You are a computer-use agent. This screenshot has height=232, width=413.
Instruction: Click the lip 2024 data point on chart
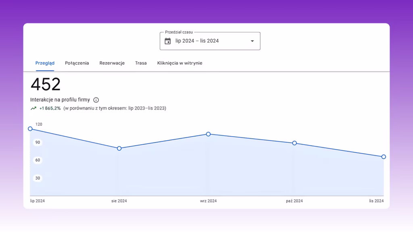[30, 129]
